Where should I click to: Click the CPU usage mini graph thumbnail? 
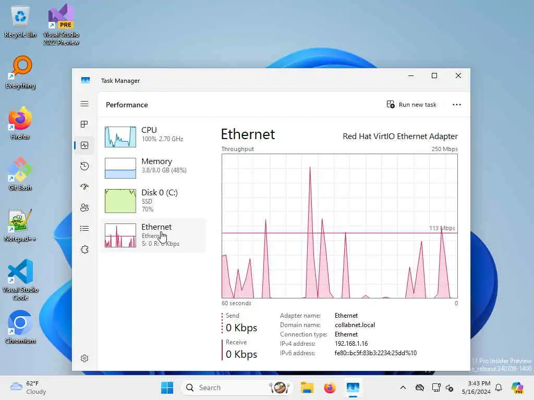(120, 137)
